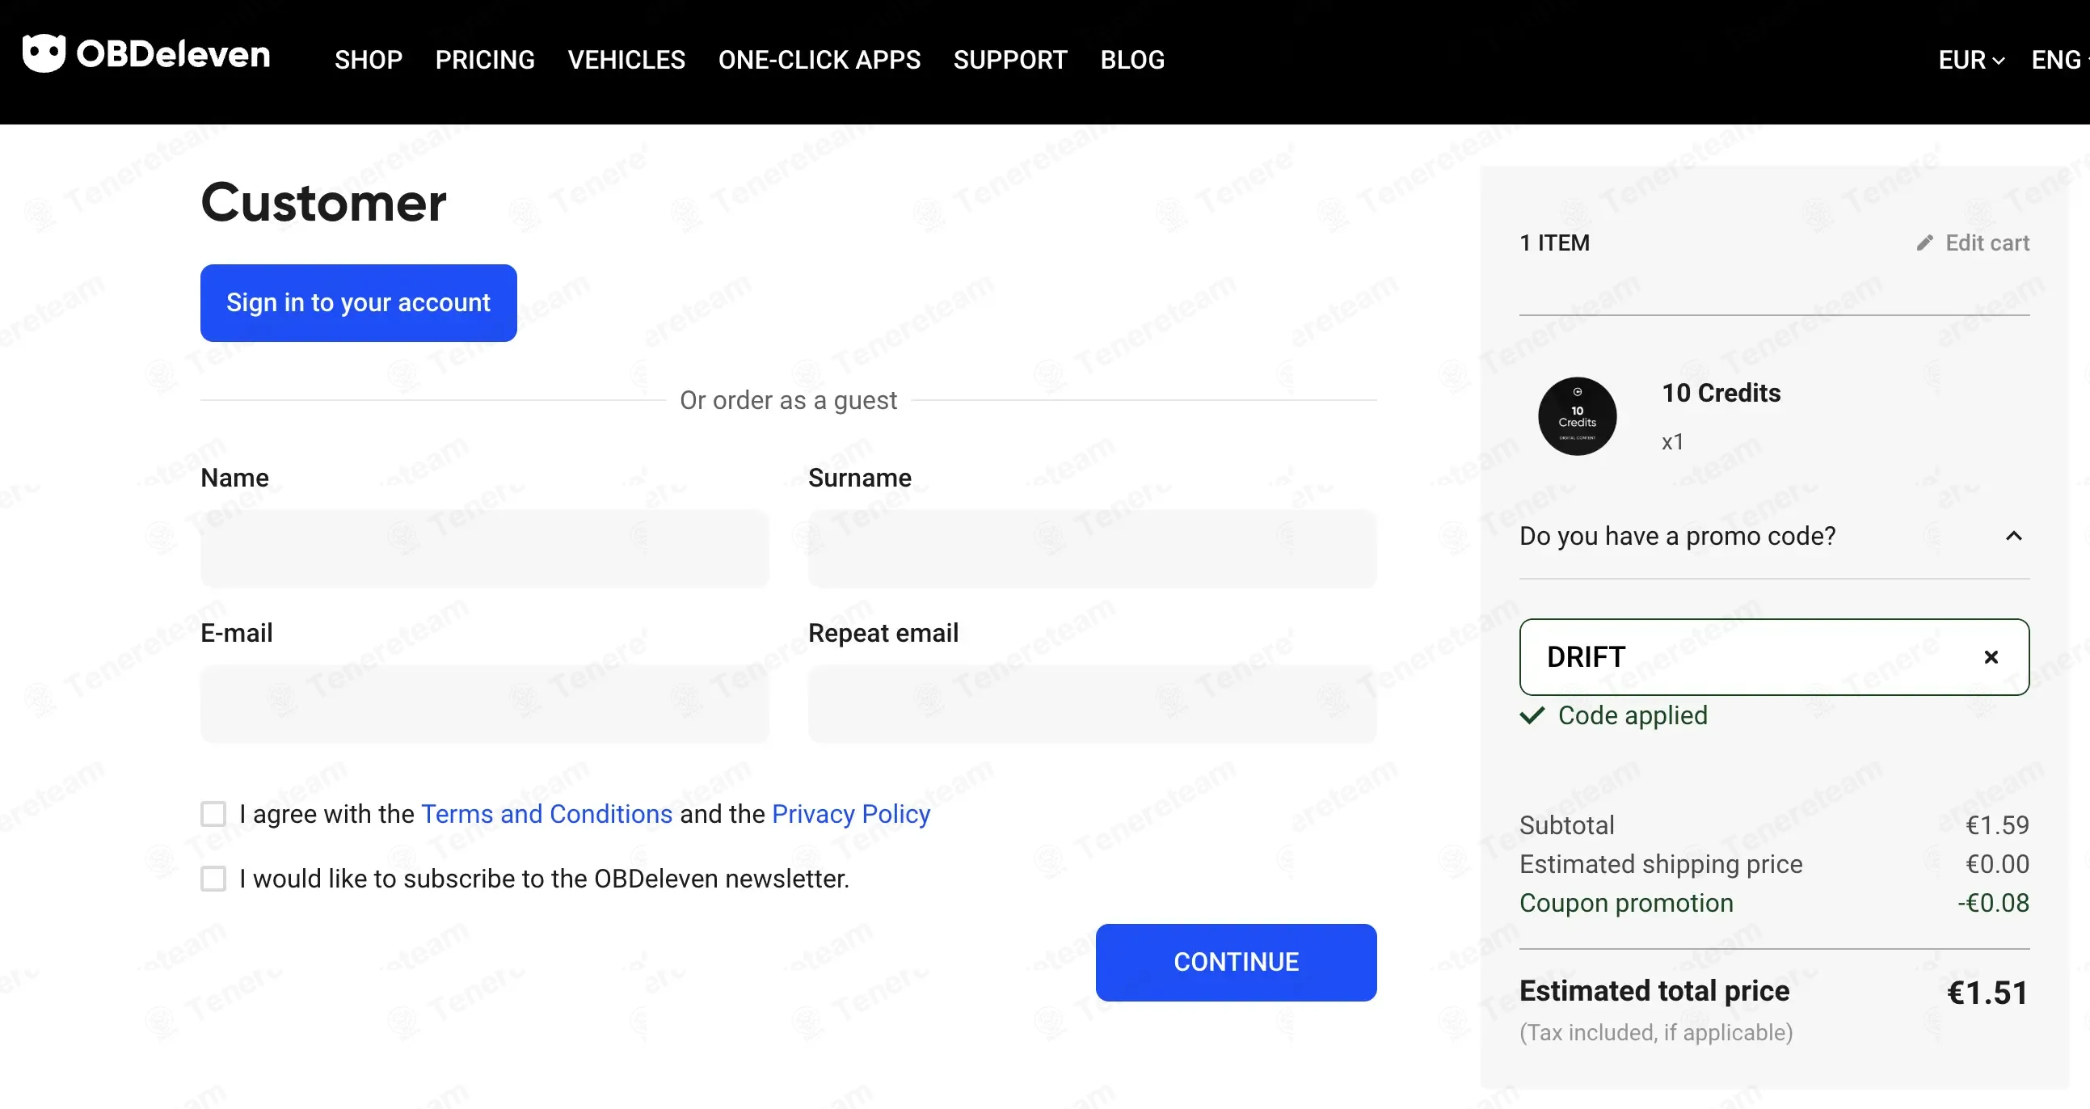Click the 'Or order as a guest' text
This screenshot has width=2090, height=1109.
point(788,400)
